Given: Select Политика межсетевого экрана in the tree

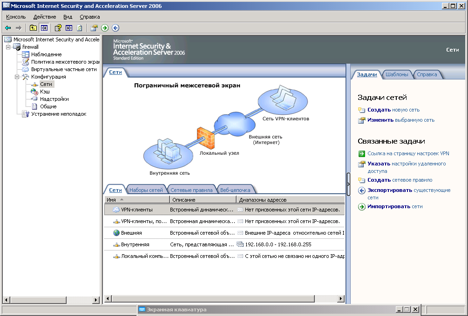Looking at the screenshot, I should point(65,62).
